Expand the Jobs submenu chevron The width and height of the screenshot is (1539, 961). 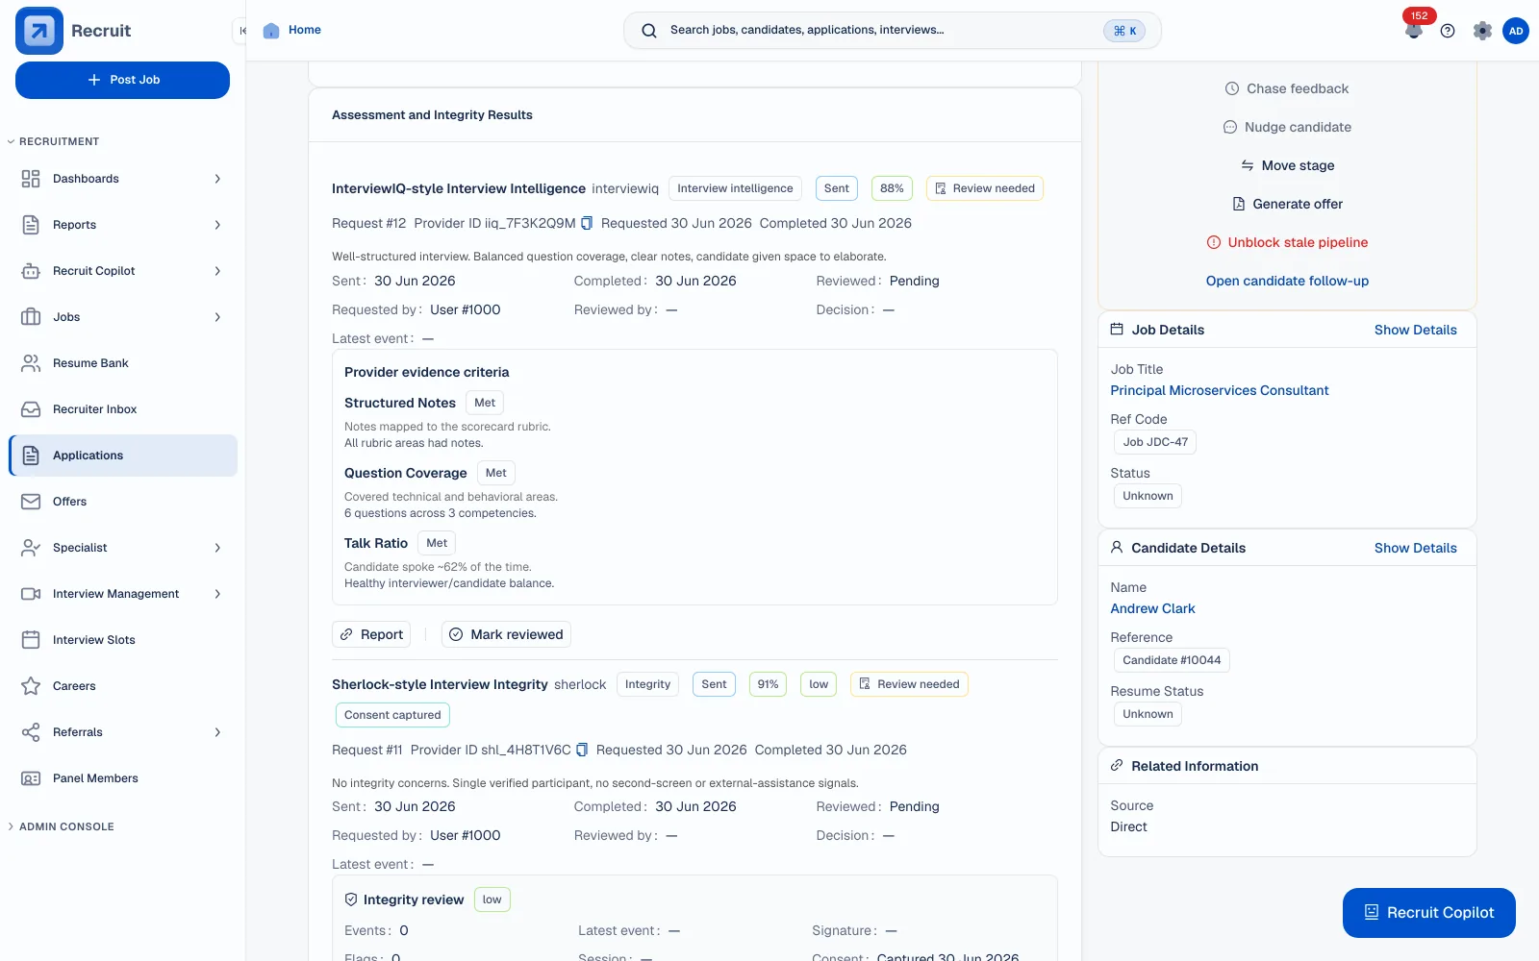click(217, 317)
